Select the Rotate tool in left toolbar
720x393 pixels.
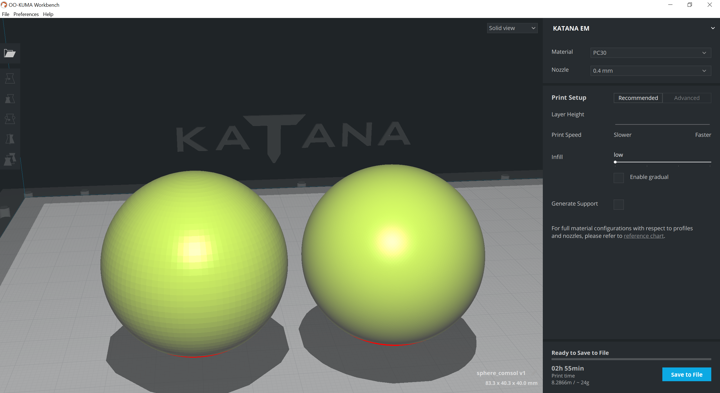pos(10,119)
